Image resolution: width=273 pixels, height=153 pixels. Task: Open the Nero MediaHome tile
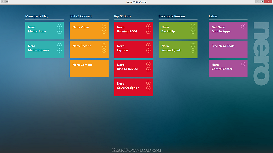[45, 31]
